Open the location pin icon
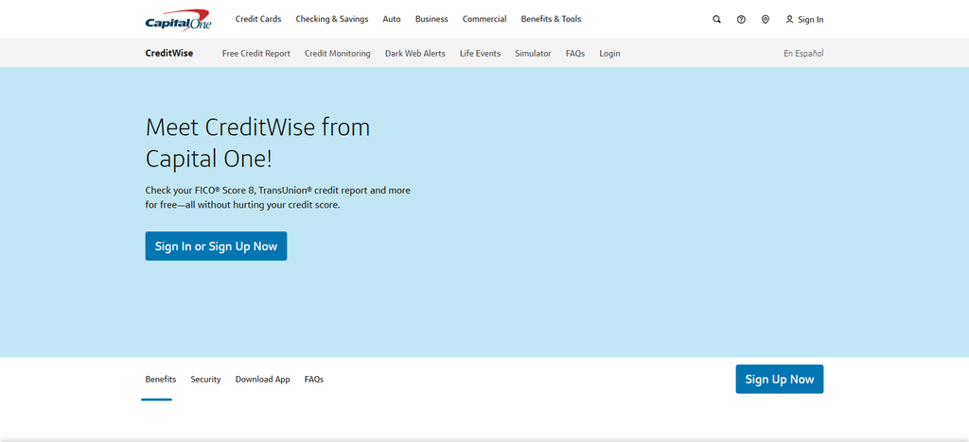Image resolution: width=969 pixels, height=442 pixels. [765, 20]
